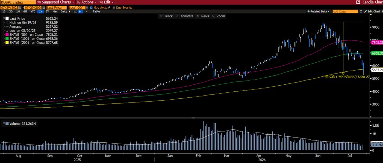383x163 pixels.
Task: Click the 6968.36 SMA 100 axis label
Action: click(377, 53)
